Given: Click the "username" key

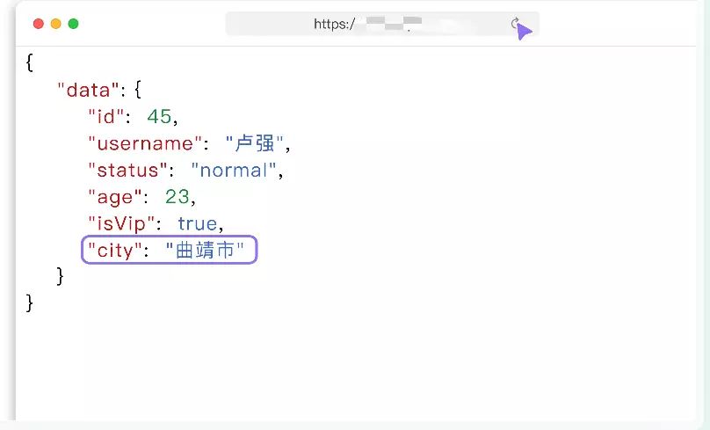Looking at the screenshot, I should [145, 143].
